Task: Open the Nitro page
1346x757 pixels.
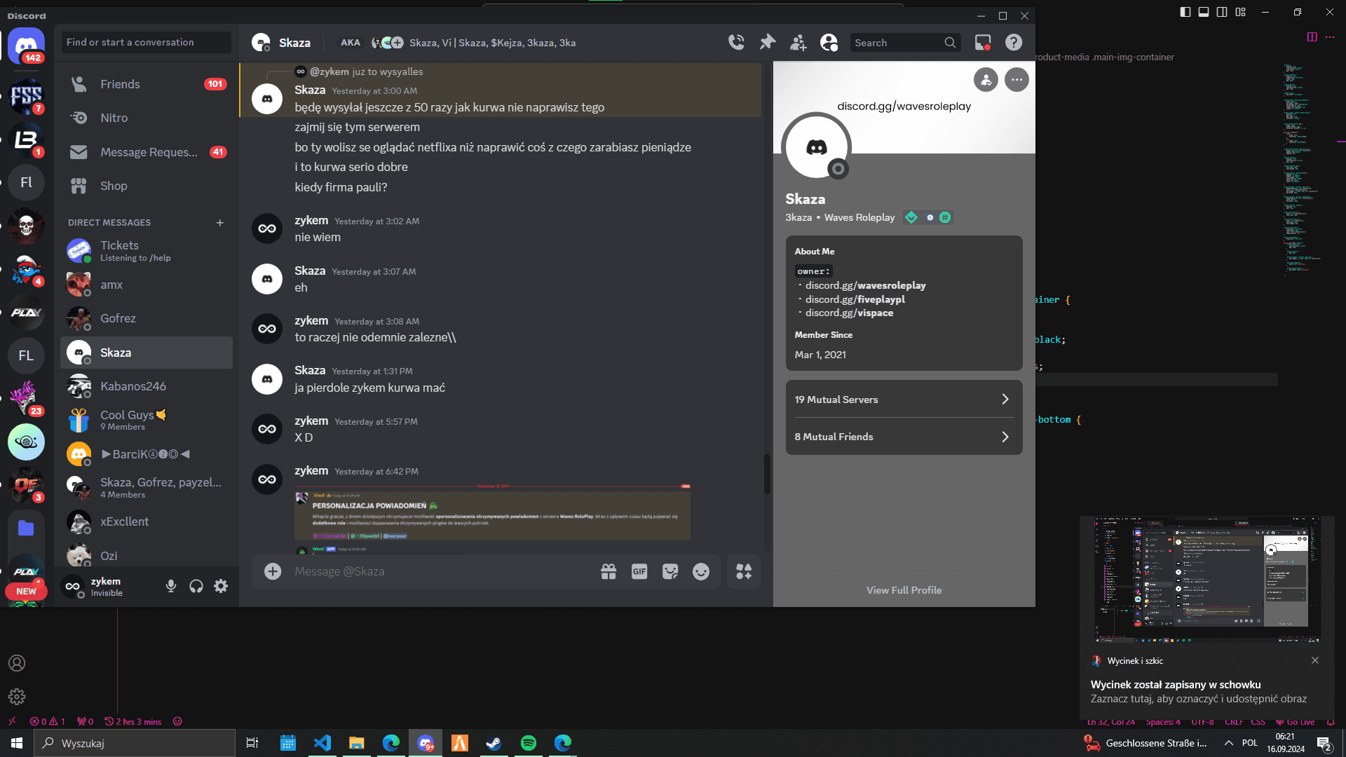Action: click(147, 118)
